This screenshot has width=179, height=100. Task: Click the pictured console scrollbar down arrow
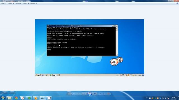(117, 55)
